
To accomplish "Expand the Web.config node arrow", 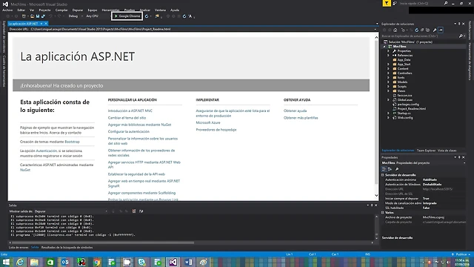I will tap(388, 117).
